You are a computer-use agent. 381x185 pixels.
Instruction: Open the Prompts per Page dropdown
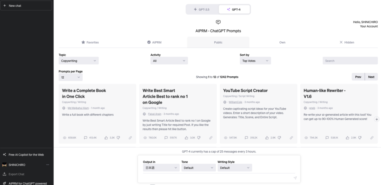(70, 77)
